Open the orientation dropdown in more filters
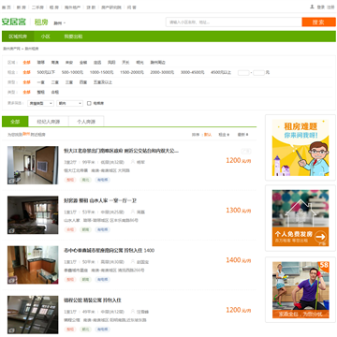Viewport: 337px width, 337px height. coord(69,103)
